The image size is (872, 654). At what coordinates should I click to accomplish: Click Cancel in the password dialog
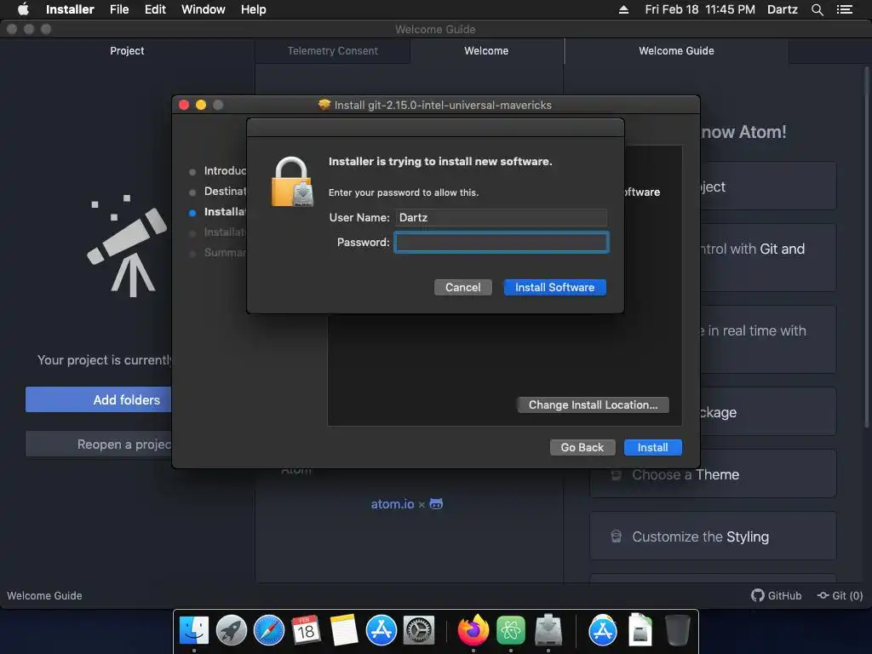pos(462,287)
